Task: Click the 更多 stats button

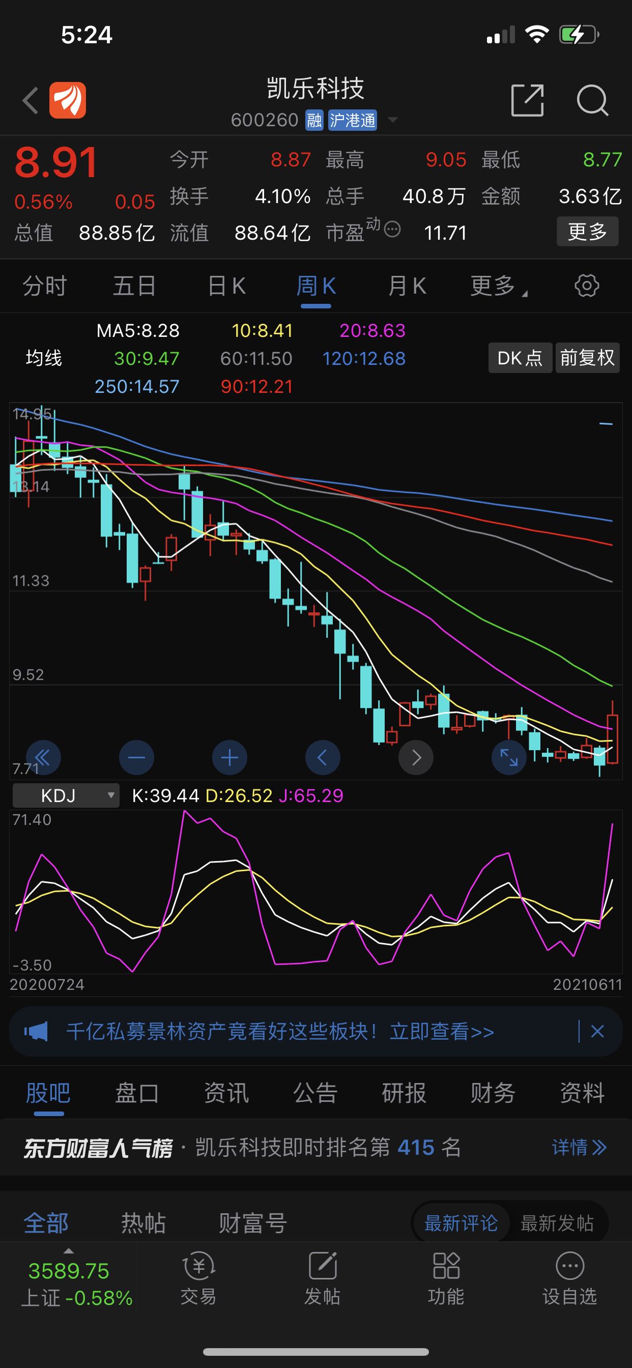Action: point(587,231)
